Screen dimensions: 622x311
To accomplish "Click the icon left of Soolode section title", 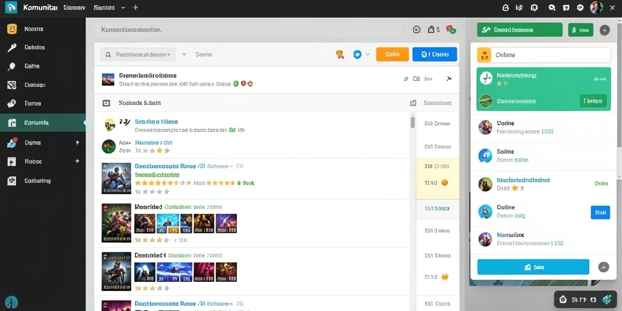I will 106,103.
